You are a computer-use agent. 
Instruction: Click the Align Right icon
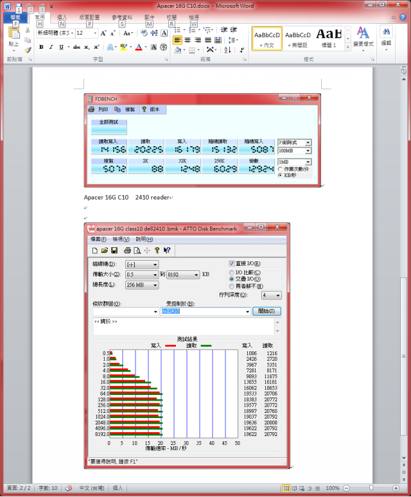(198, 40)
